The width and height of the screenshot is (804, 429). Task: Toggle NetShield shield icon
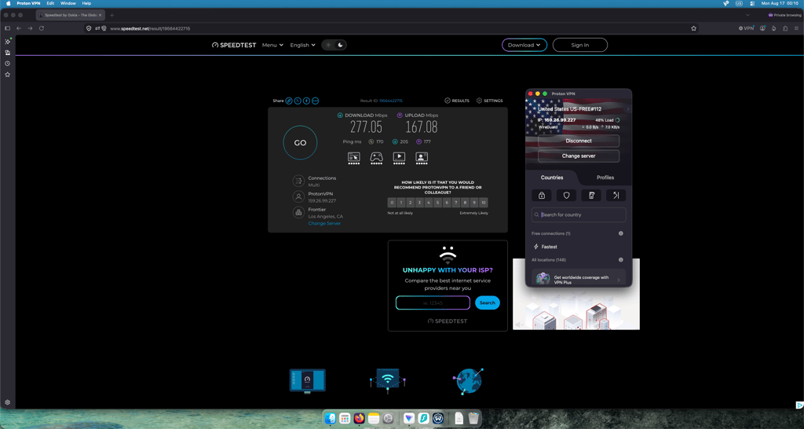click(567, 195)
